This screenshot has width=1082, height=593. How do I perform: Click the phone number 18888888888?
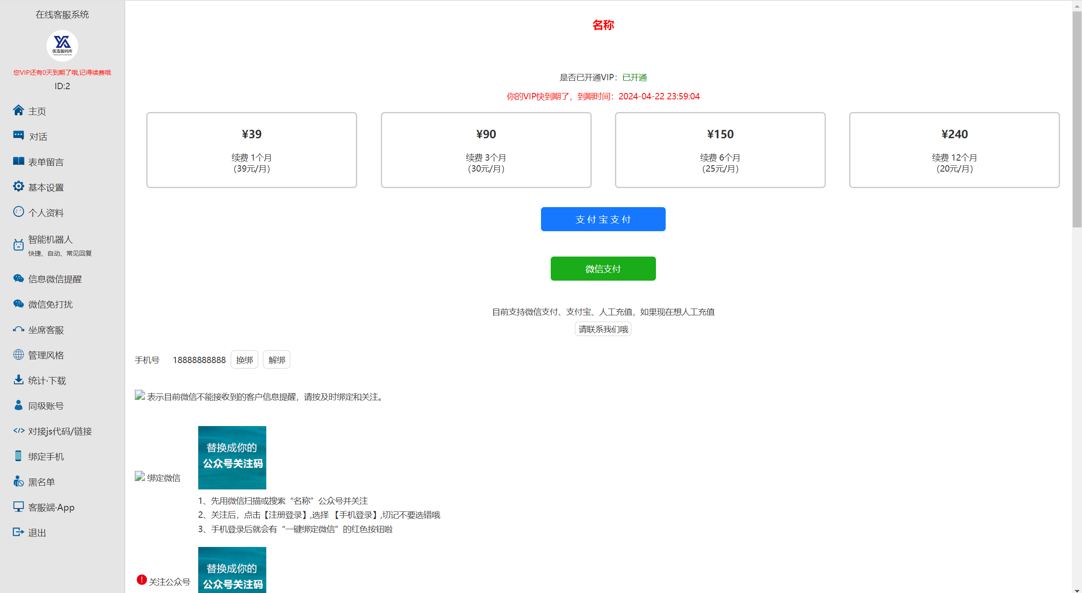pyautogui.click(x=199, y=360)
